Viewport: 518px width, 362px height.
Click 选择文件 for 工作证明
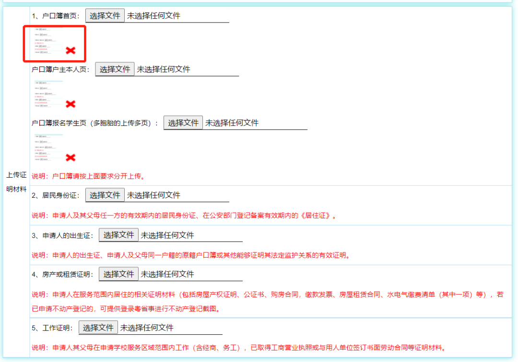[x=98, y=328]
